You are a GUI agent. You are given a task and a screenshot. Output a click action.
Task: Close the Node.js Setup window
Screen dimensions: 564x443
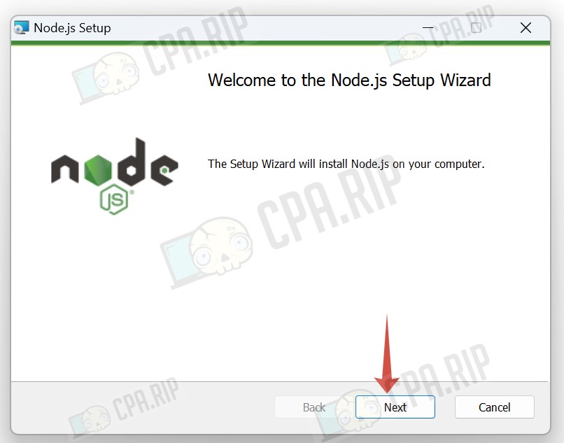[526, 28]
